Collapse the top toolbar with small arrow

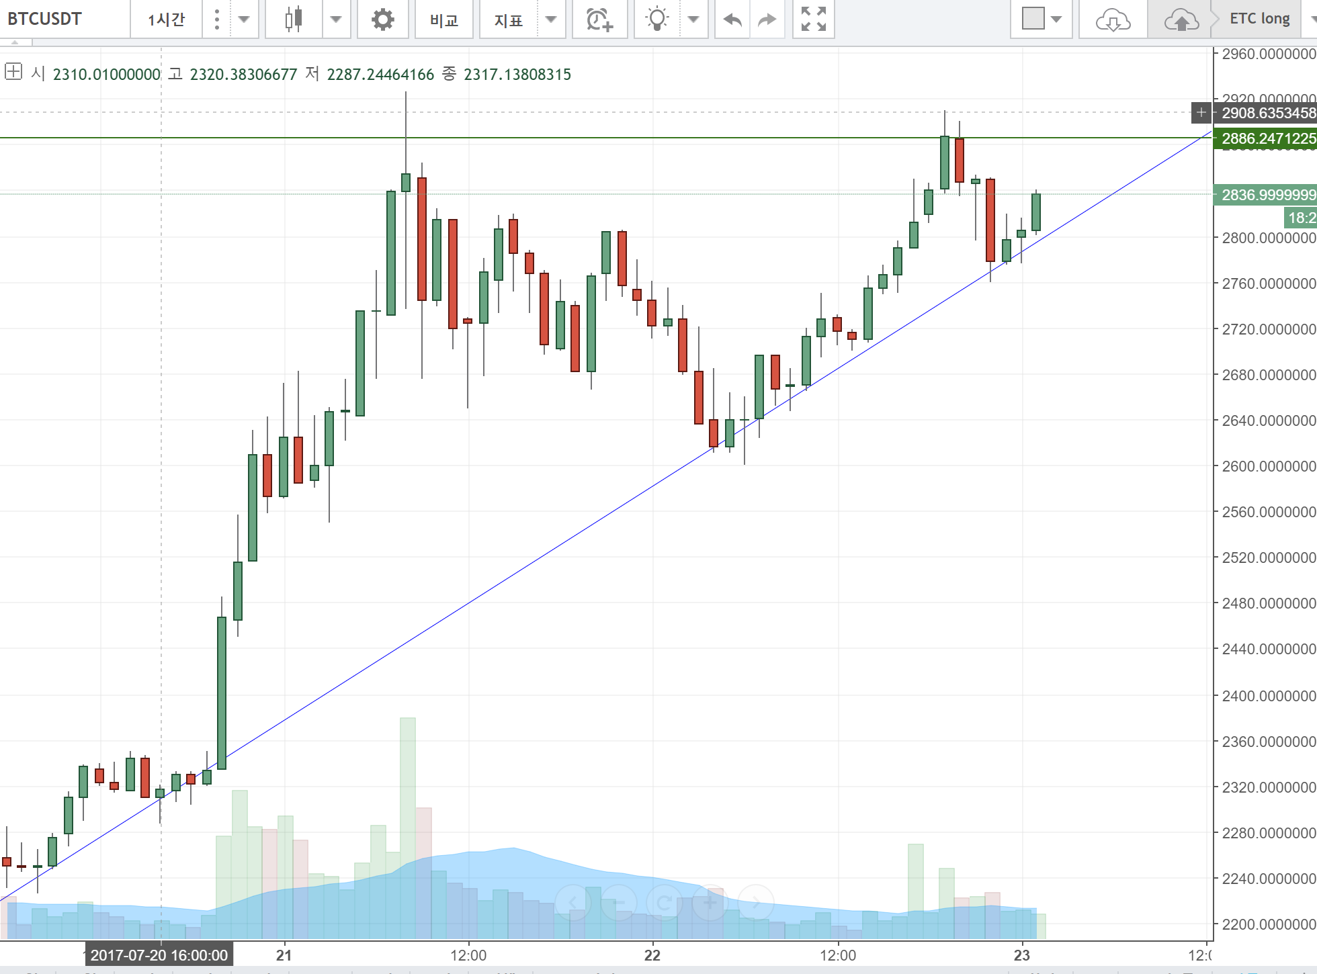(x=15, y=42)
